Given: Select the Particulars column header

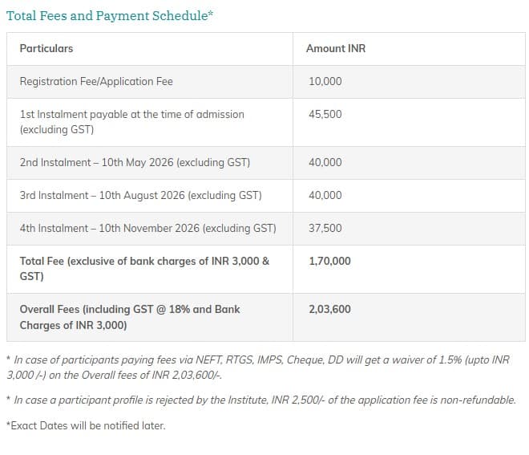Looking at the screenshot, I should pos(46,48).
